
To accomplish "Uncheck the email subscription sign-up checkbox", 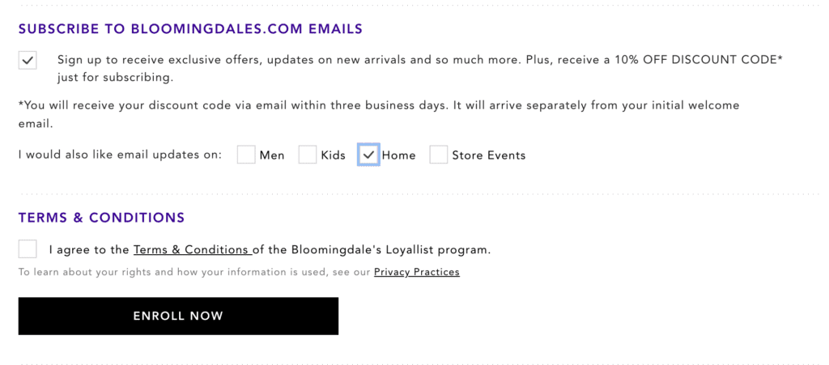I will [x=28, y=60].
